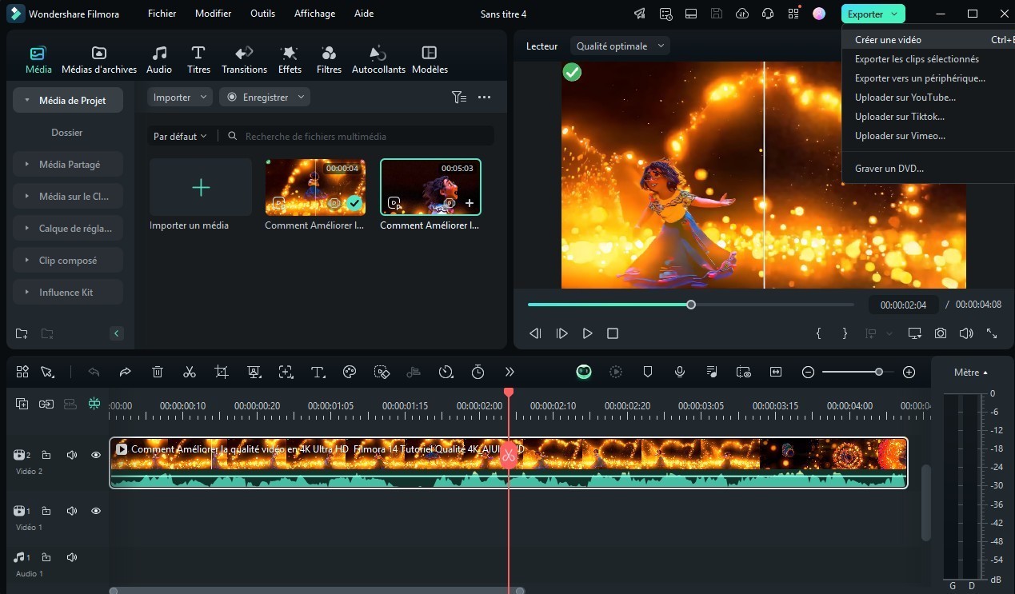Image resolution: width=1015 pixels, height=594 pixels.
Task: Click the stopwatch duration icon
Action: (478, 372)
